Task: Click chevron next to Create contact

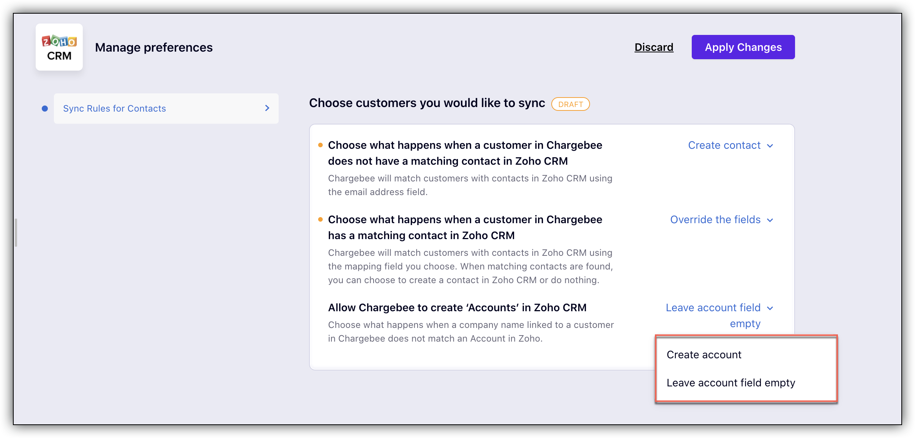Action: pos(770,146)
